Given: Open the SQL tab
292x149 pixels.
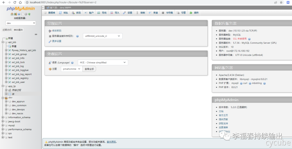Looking at the screenshot, I should pos(64,13).
